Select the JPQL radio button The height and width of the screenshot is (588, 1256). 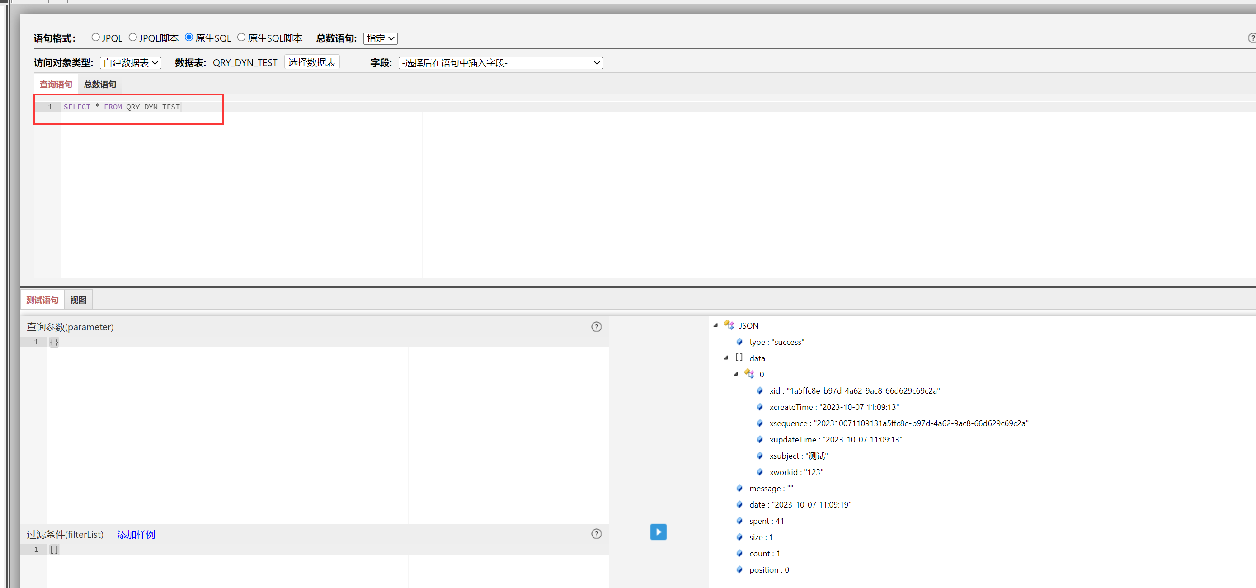click(95, 38)
